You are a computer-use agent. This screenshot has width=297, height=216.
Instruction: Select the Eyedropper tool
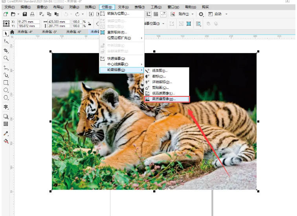point(6,133)
